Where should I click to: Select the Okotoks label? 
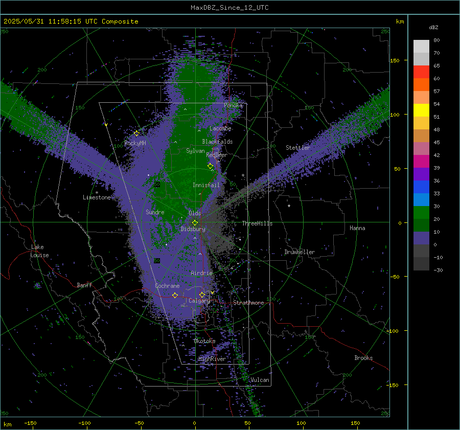[x=205, y=341]
